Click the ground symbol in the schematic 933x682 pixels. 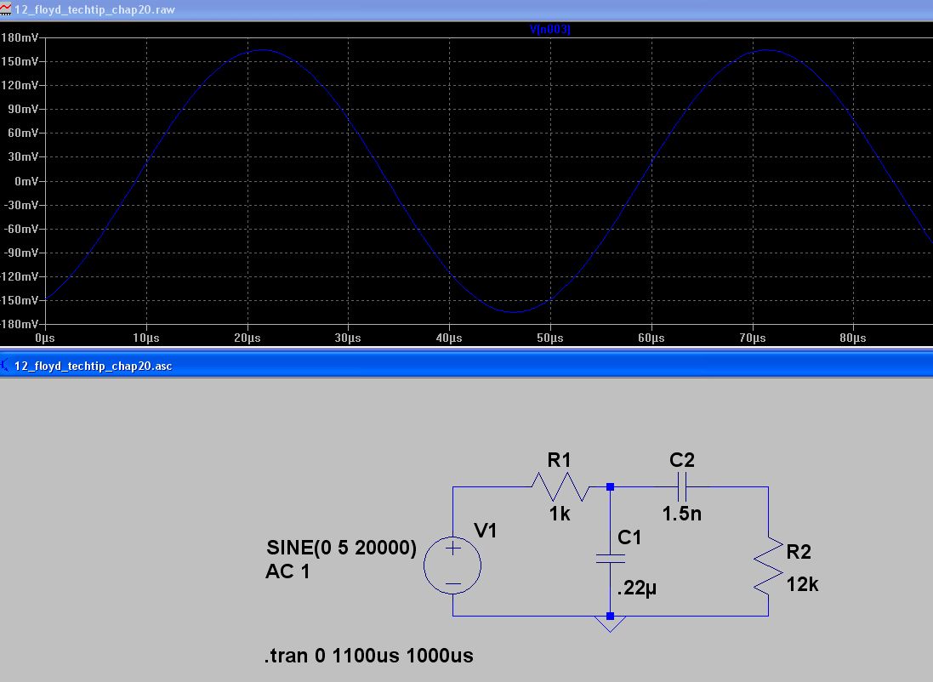coord(610,623)
